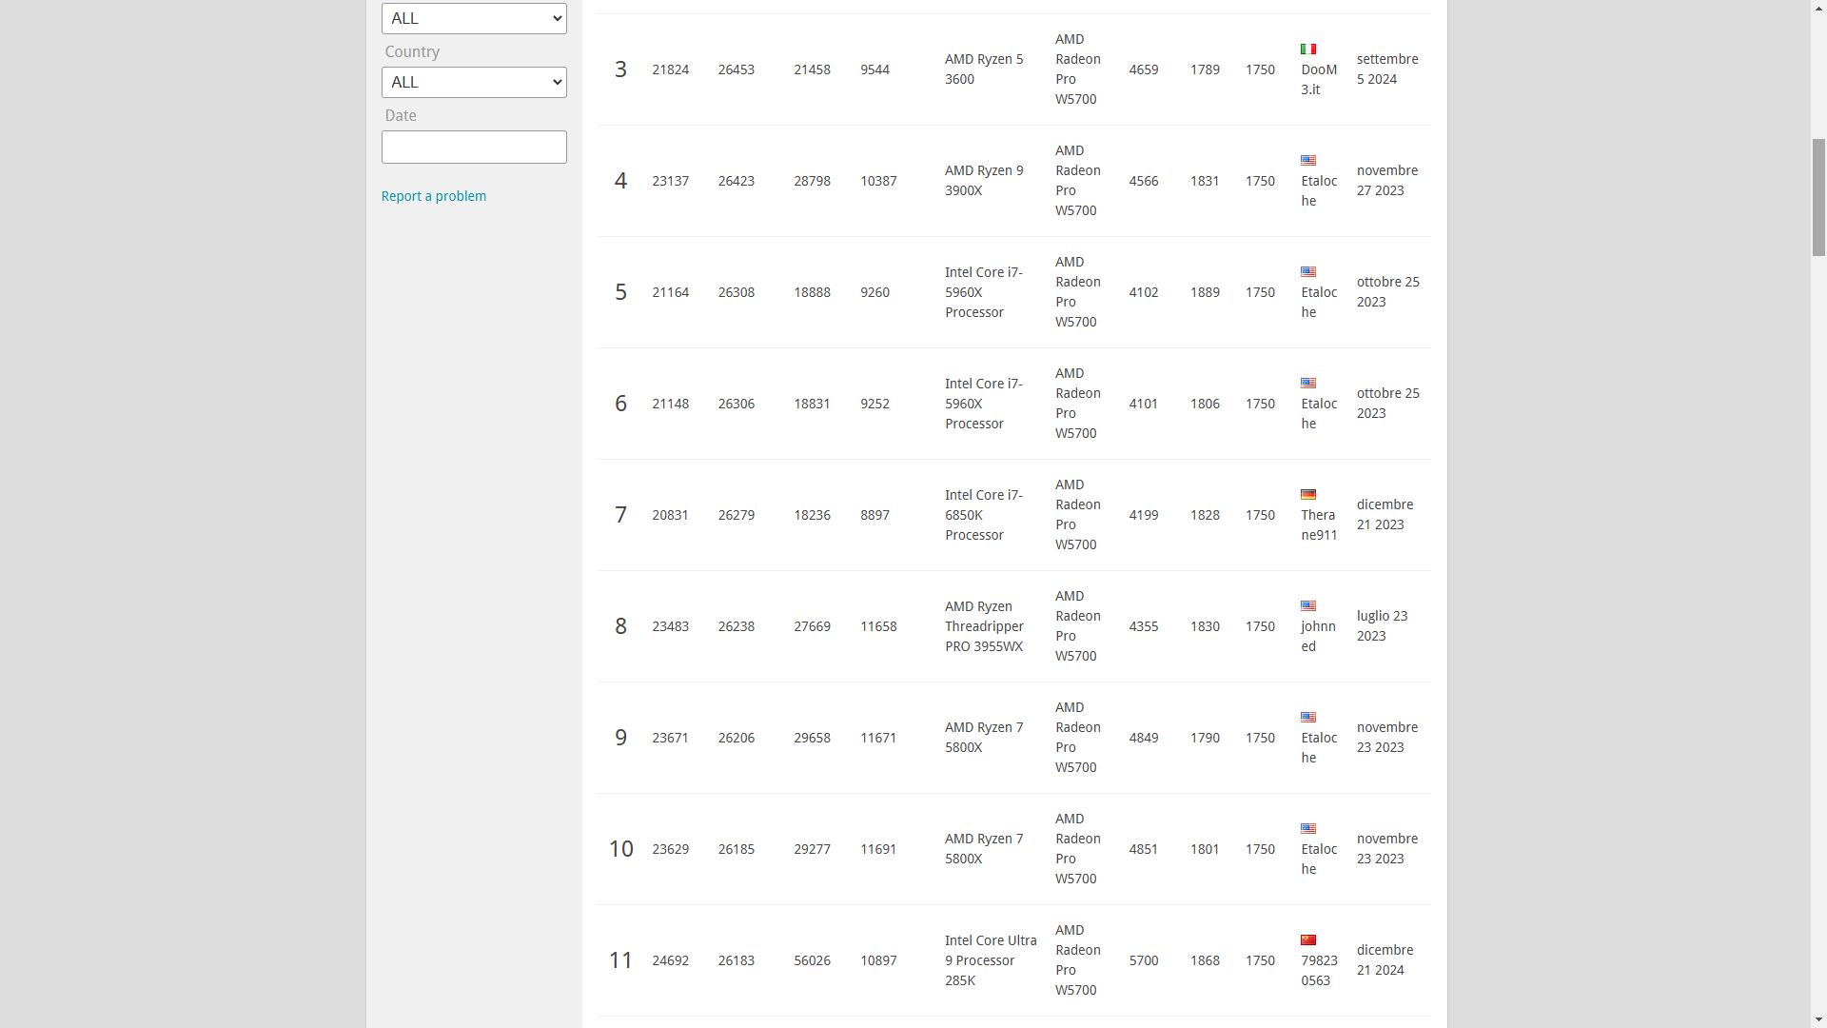This screenshot has height=1028, width=1827.
Task: Click AMD Ryzen 7 5800X in rank 10 row
Action: (984, 849)
